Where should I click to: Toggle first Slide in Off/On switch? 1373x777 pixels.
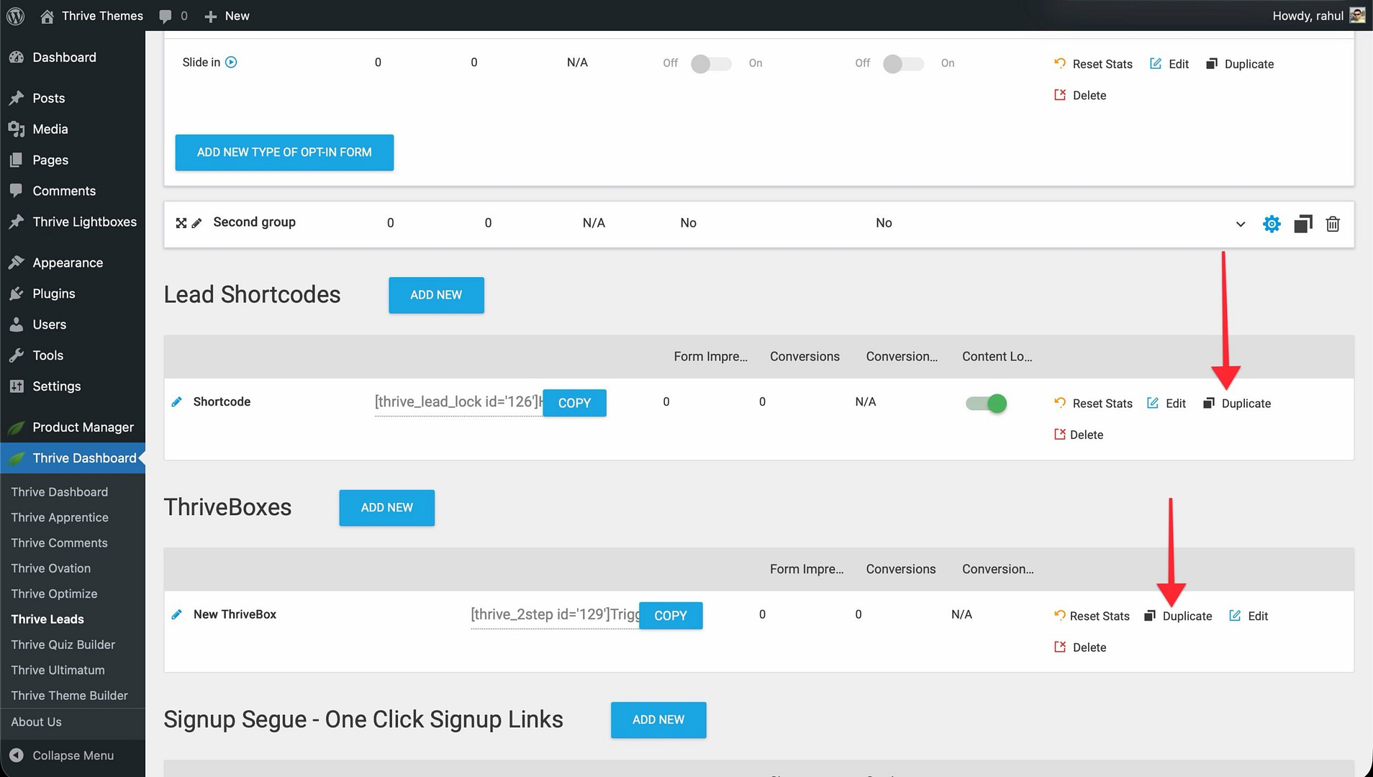coord(711,63)
